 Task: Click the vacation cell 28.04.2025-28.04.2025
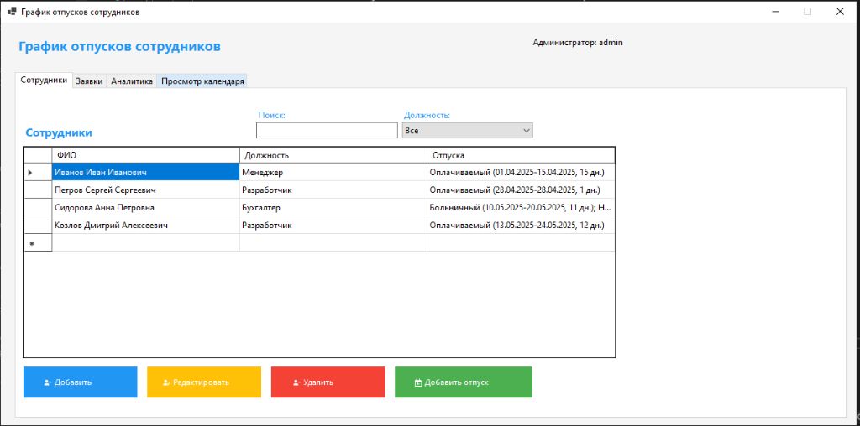[521, 190]
